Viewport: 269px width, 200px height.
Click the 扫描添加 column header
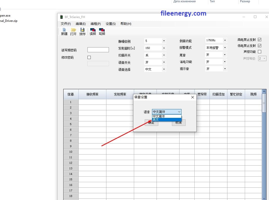point(218,94)
